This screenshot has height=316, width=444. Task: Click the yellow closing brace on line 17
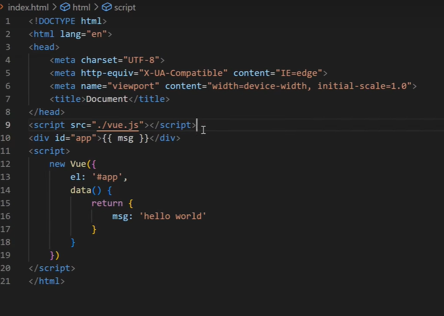(94, 230)
